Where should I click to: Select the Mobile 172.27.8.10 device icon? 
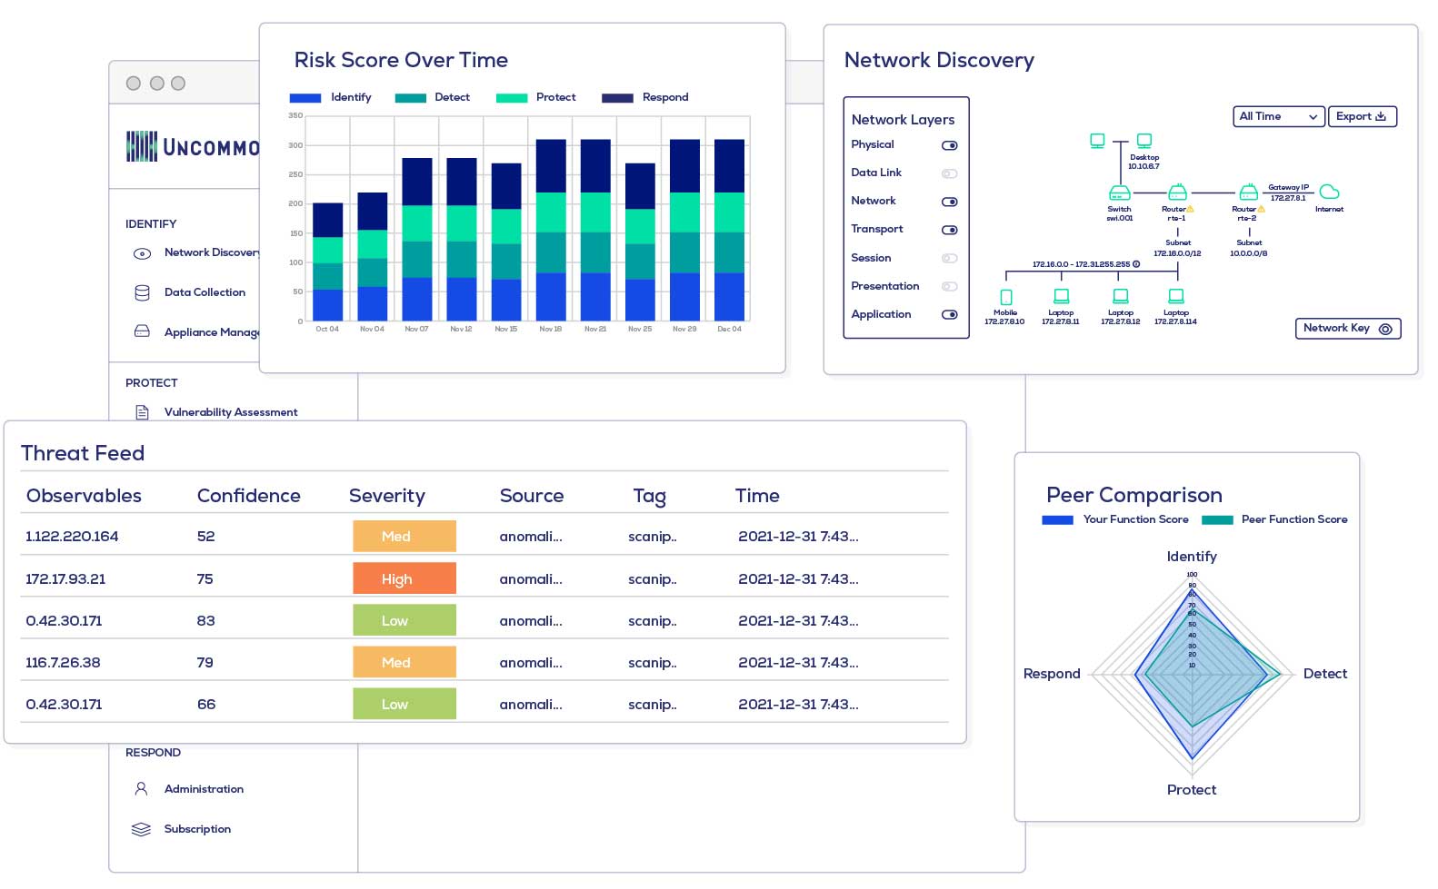tap(1005, 297)
